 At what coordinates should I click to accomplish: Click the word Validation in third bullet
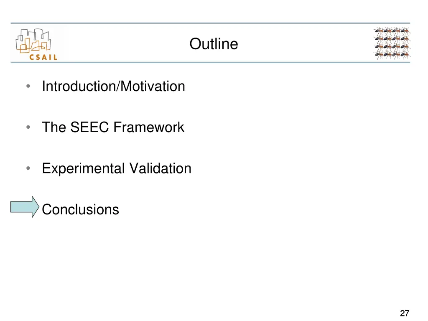point(160,168)
